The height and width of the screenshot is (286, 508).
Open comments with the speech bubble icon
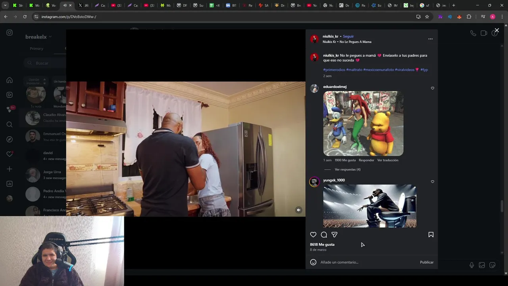tap(324, 235)
